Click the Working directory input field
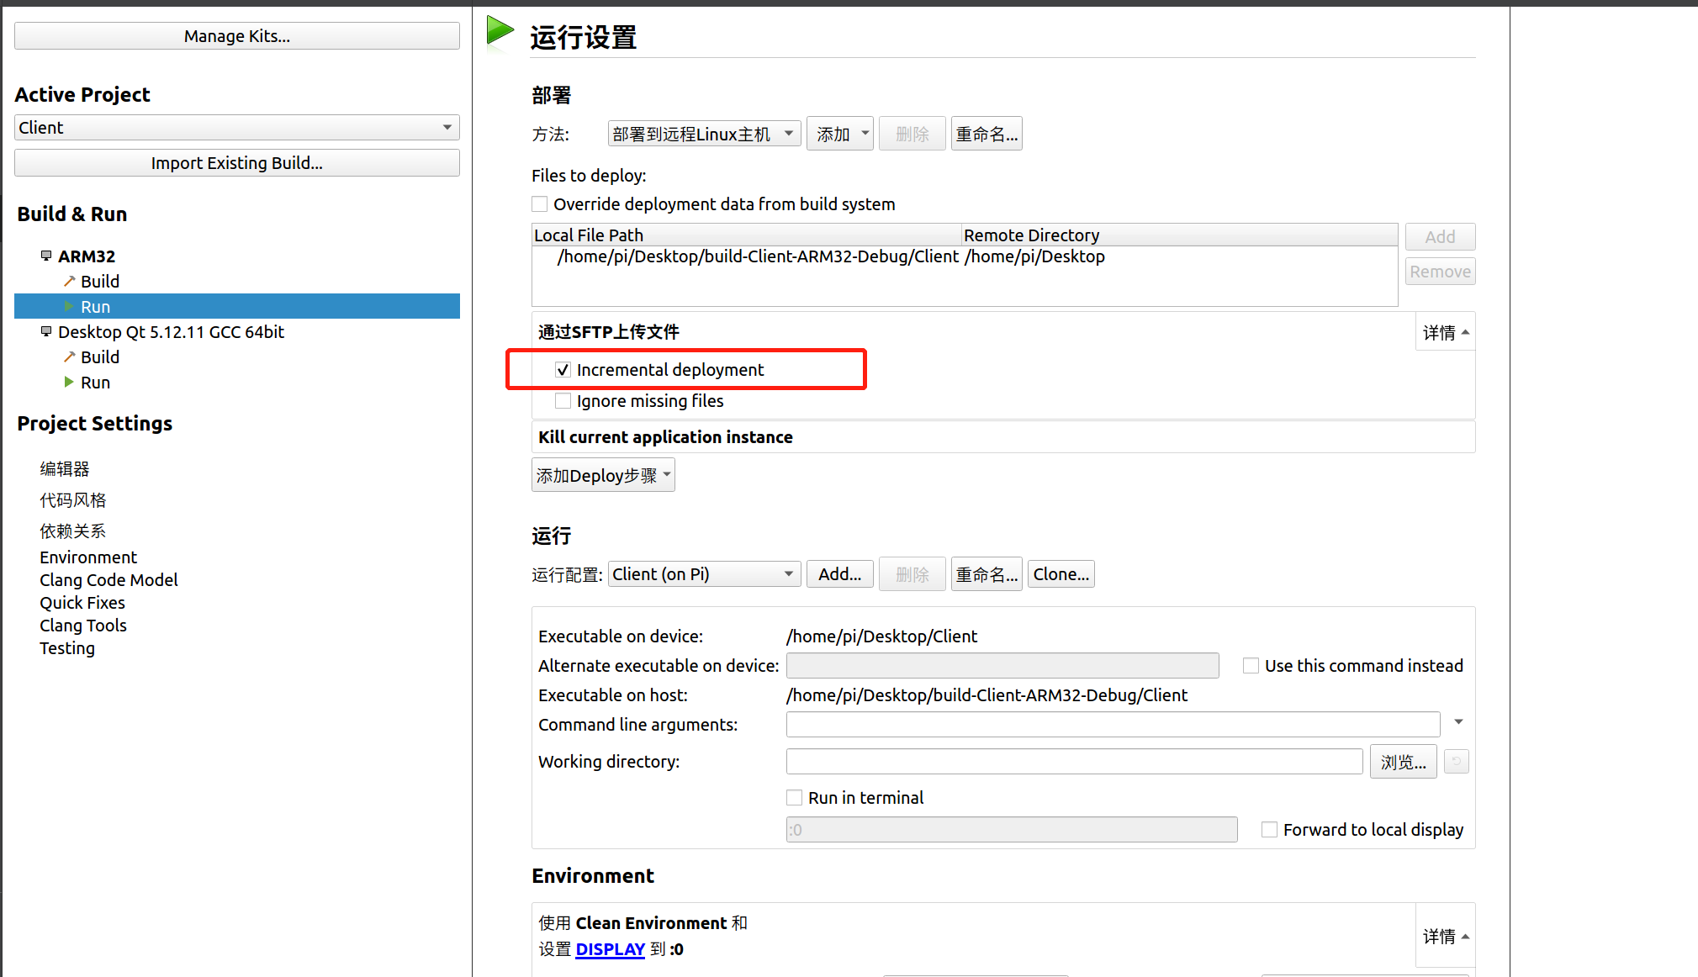Screen dimensions: 1698x977 pyautogui.click(x=1074, y=762)
